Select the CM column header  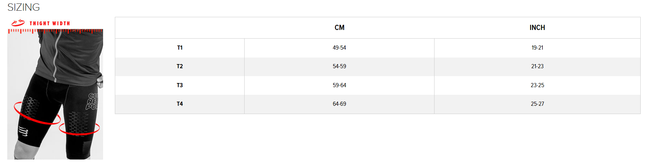click(339, 28)
